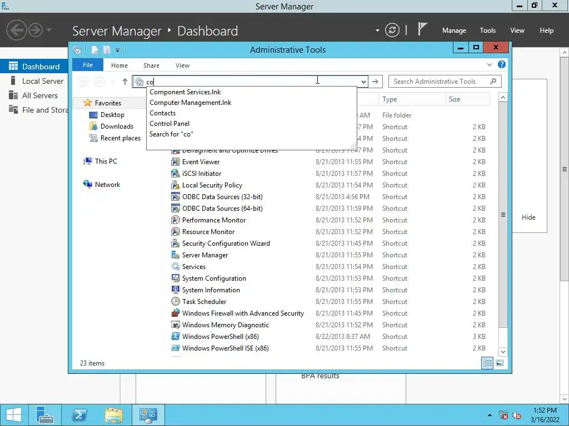Select Security Configuration Wizard icon
Screen dimensions: 569x426
click(175, 244)
